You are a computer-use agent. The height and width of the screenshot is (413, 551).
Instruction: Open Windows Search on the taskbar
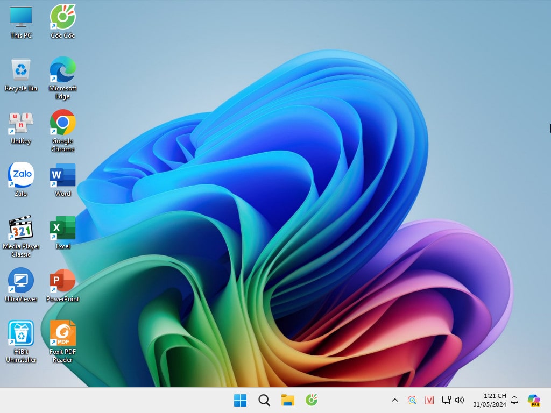pyautogui.click(x=264, y=400)
